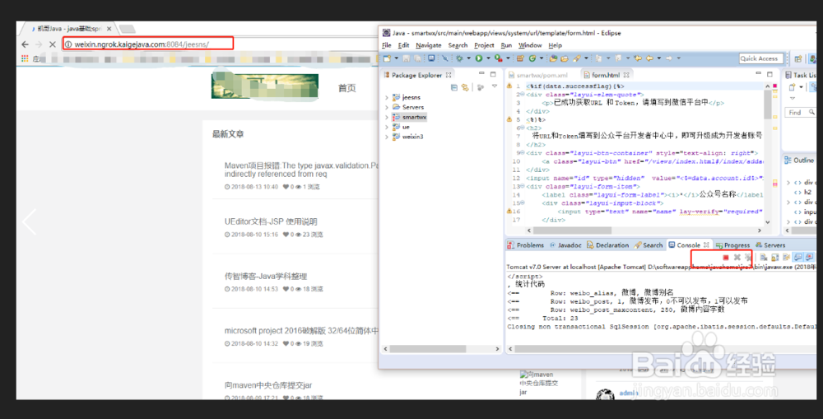Viewport: 823px width, 419px height.
Task: Click 首页 link on webpage
Action: coord(347,88)
